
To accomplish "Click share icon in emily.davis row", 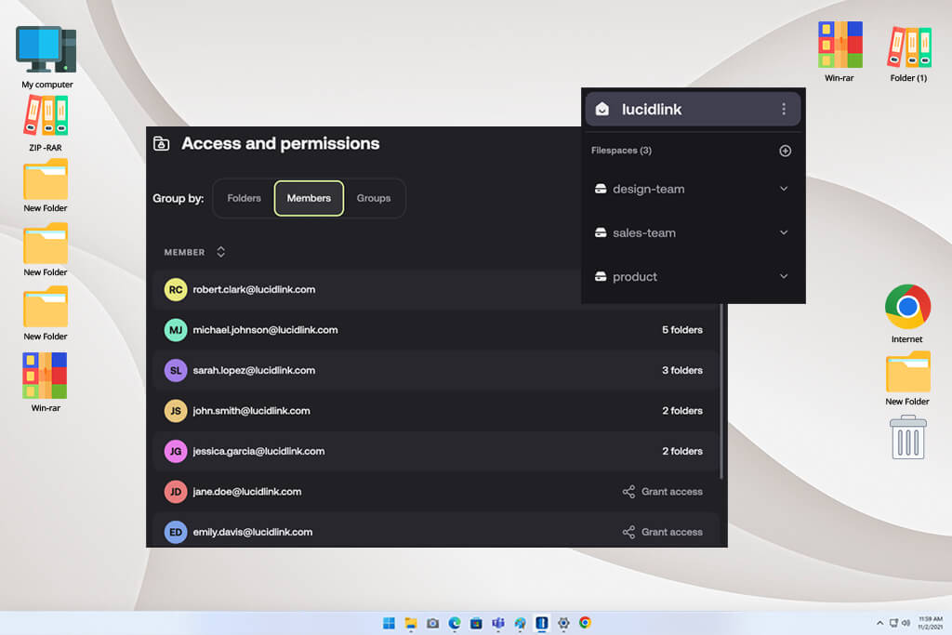I will (x=628, y=532).
